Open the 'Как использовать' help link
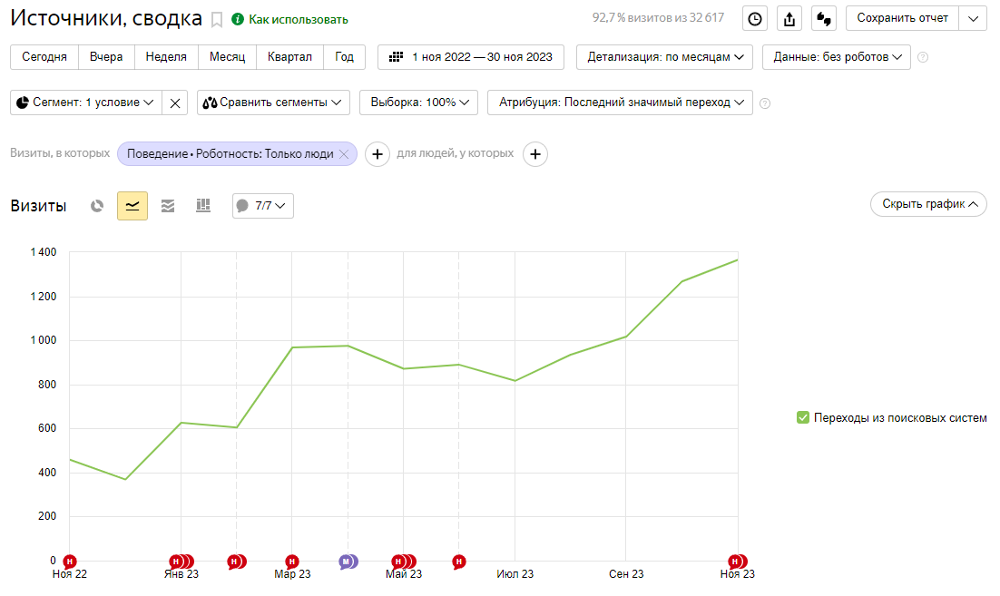1000x596 pixels. 290,19
